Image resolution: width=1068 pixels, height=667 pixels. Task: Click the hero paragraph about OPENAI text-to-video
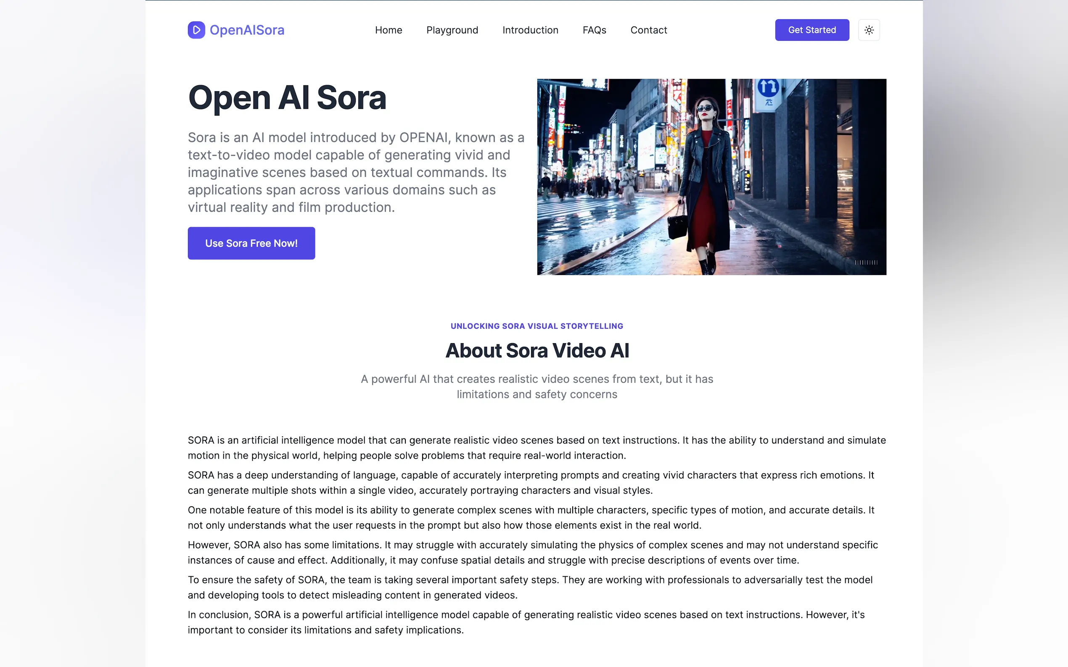click(x=355, y=172)
